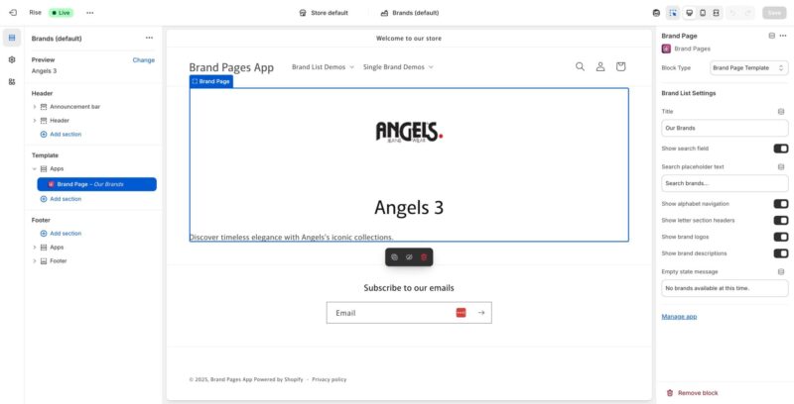Image resolution: width=794 pixels, height=404 pixels.
Task: Open the Sections panel icon in the left rail
Action: click(12, 38)
